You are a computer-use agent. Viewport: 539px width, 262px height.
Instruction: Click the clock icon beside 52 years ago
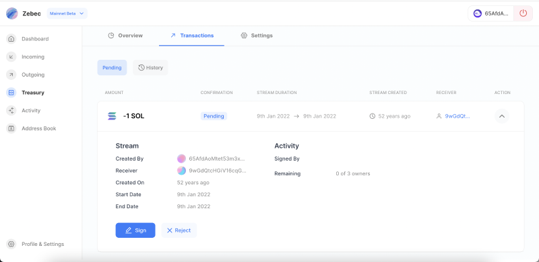pos(373,116)
